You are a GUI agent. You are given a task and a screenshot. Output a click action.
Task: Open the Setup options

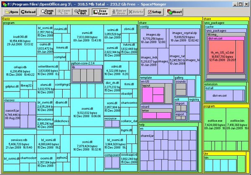click(x=155, y=12)
